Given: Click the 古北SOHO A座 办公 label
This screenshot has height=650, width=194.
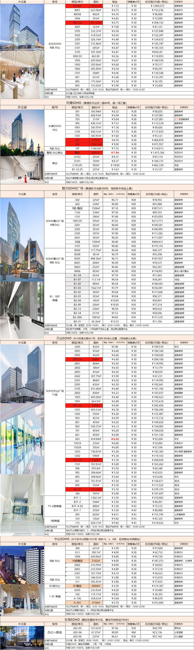Looking at the screenshot, I should click(55, 46).
